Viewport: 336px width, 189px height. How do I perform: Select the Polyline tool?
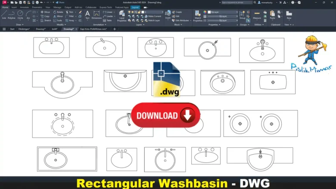[11, 15]
